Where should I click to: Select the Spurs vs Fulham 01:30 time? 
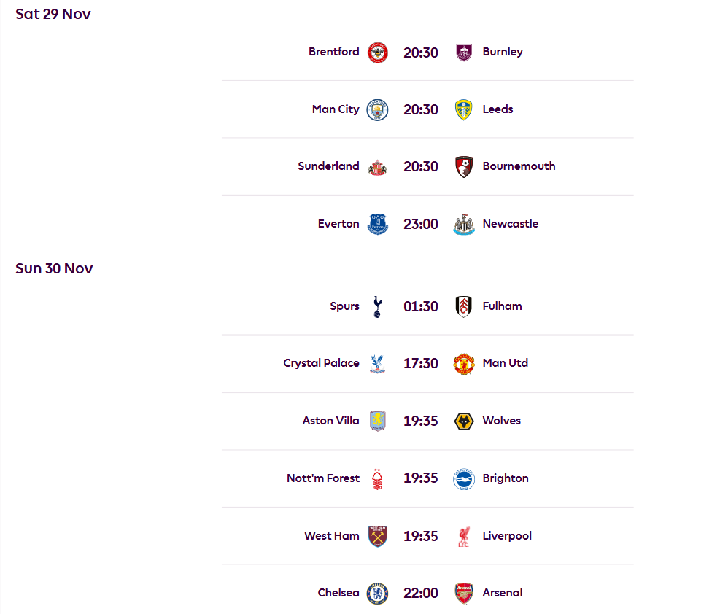click(x=421, y=307)
